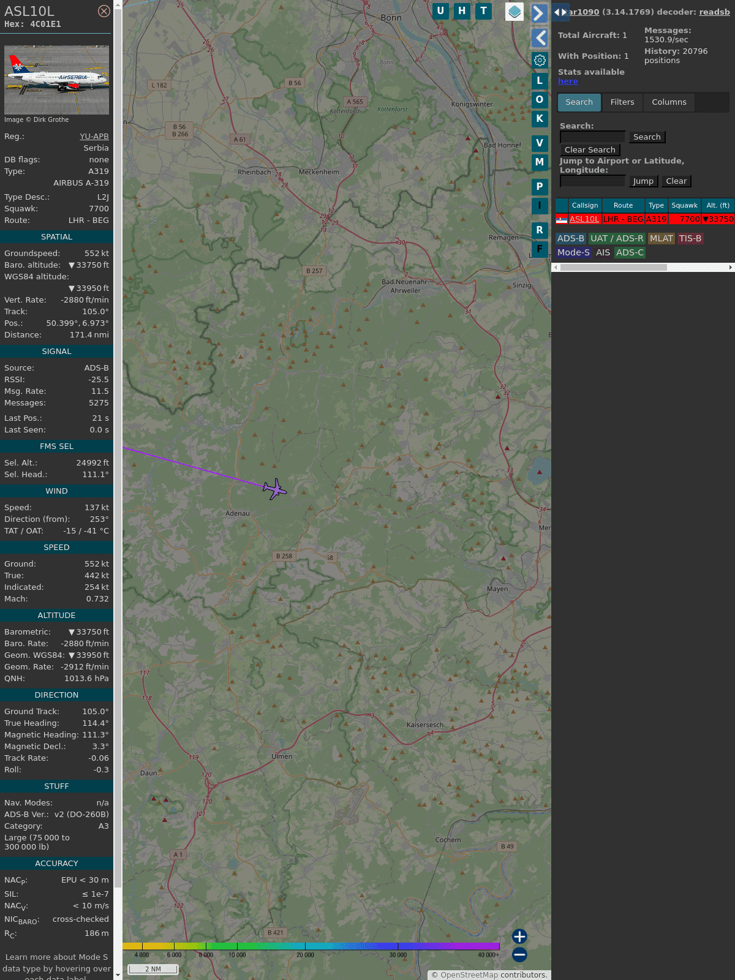Collapse sidebar with left chevron arrow
This screenshot has width=735, height=980.
pos(539,38)
